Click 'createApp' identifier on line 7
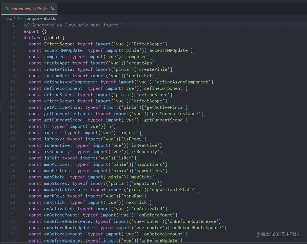 click(56, 63)
